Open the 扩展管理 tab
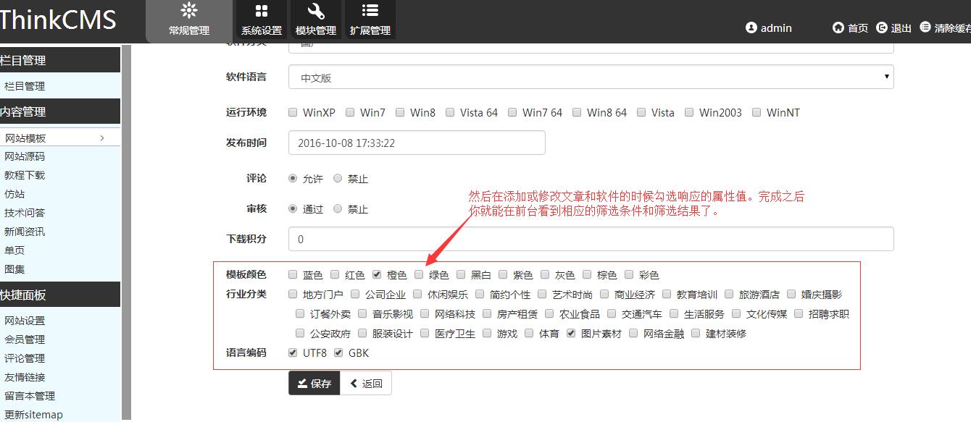The width and height of the screenshot is (971, 422). (370, 20)
